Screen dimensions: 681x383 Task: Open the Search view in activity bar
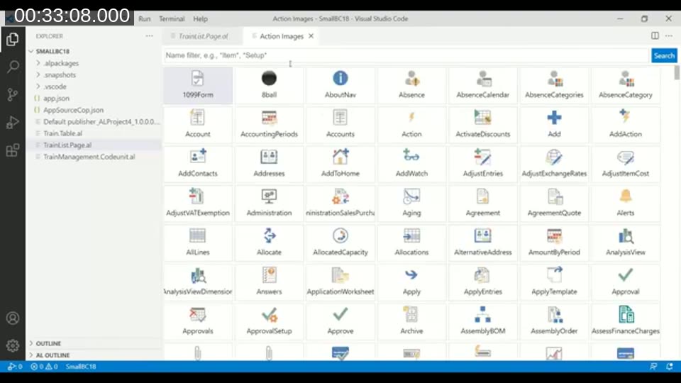pos(13,67)
